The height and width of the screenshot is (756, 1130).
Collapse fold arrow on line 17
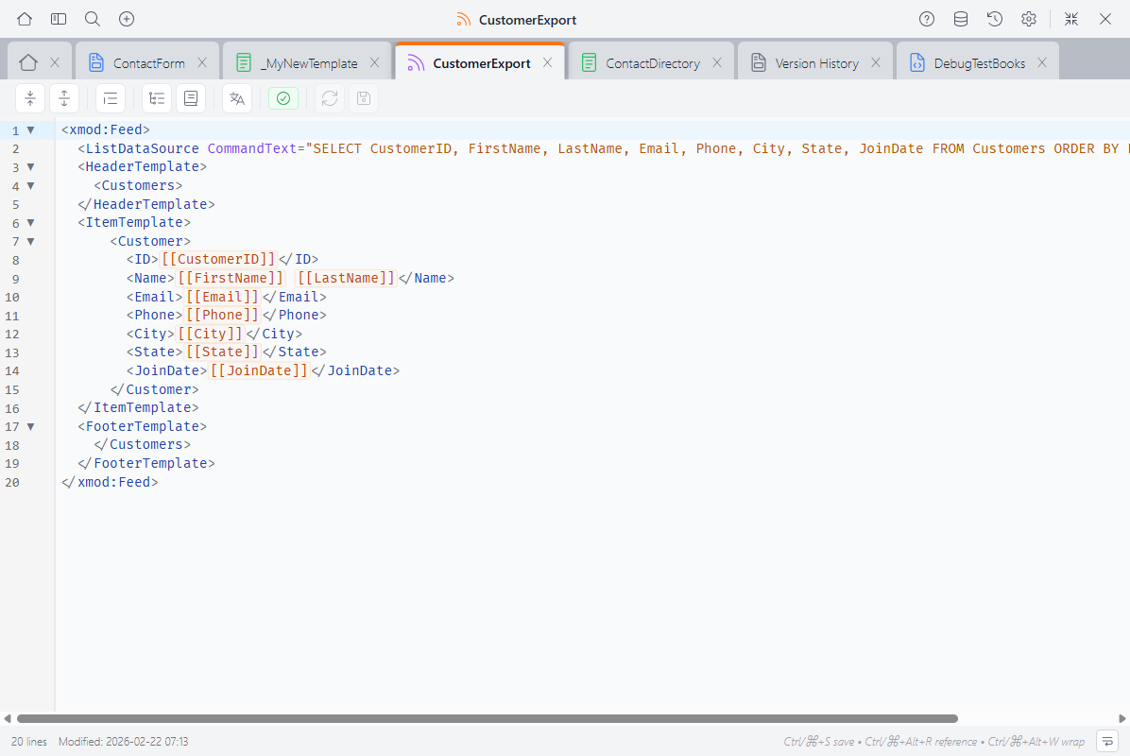(30, 426)
